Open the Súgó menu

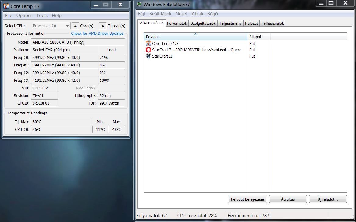[x=212, y=14]
